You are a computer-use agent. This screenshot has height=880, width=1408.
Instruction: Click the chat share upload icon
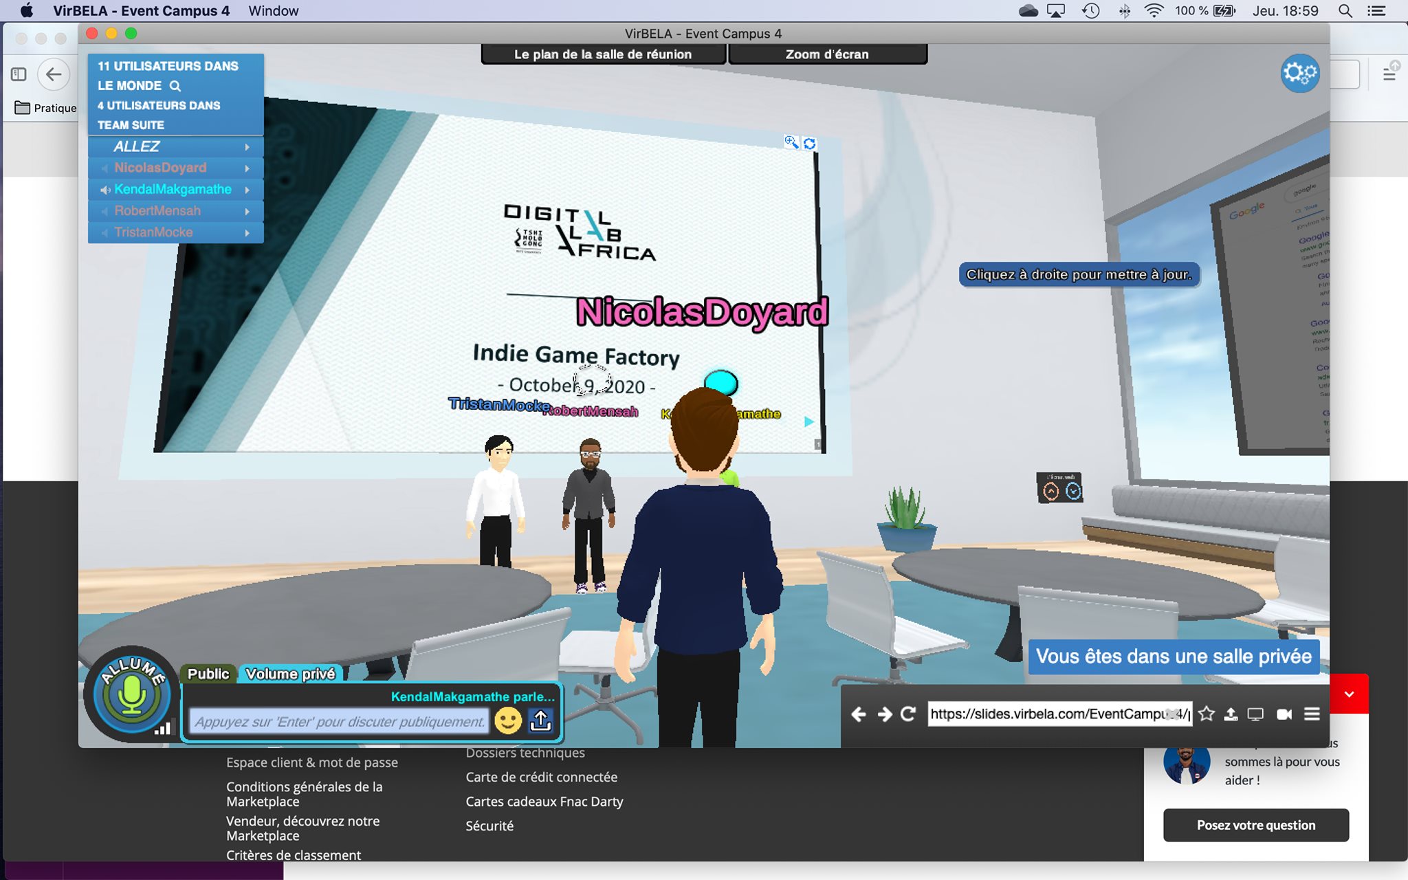541,720
